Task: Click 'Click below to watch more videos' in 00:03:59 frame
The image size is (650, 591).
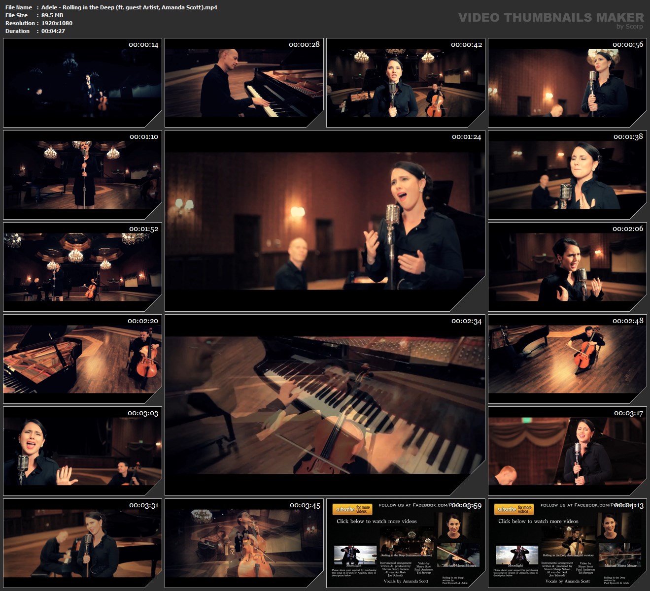Action: point(376,521)
